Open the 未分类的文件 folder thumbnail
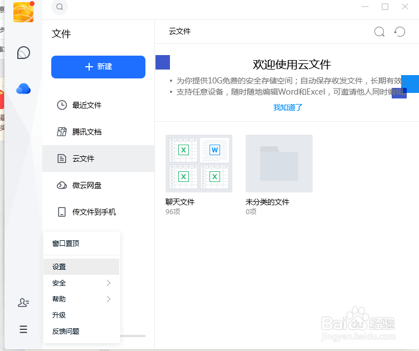419x351 pixels. 279,164
